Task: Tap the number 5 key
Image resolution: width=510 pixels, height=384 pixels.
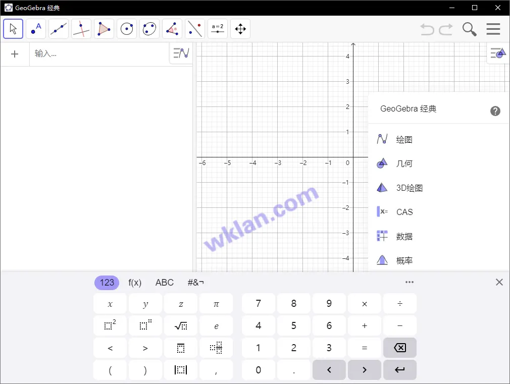Action: (x=294, y=326)
